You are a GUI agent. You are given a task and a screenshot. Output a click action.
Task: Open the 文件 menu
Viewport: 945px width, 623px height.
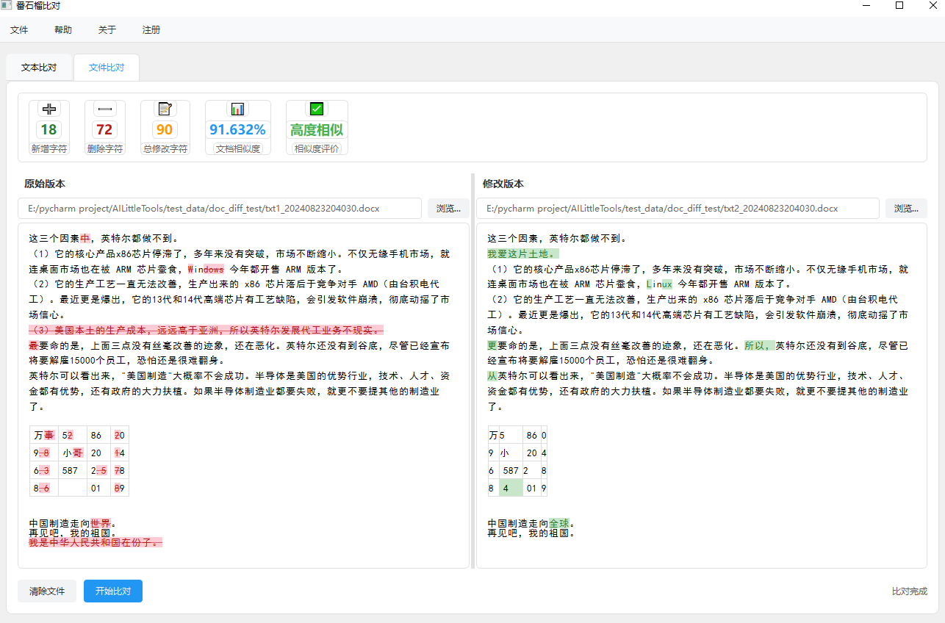[x=19, y=30]
